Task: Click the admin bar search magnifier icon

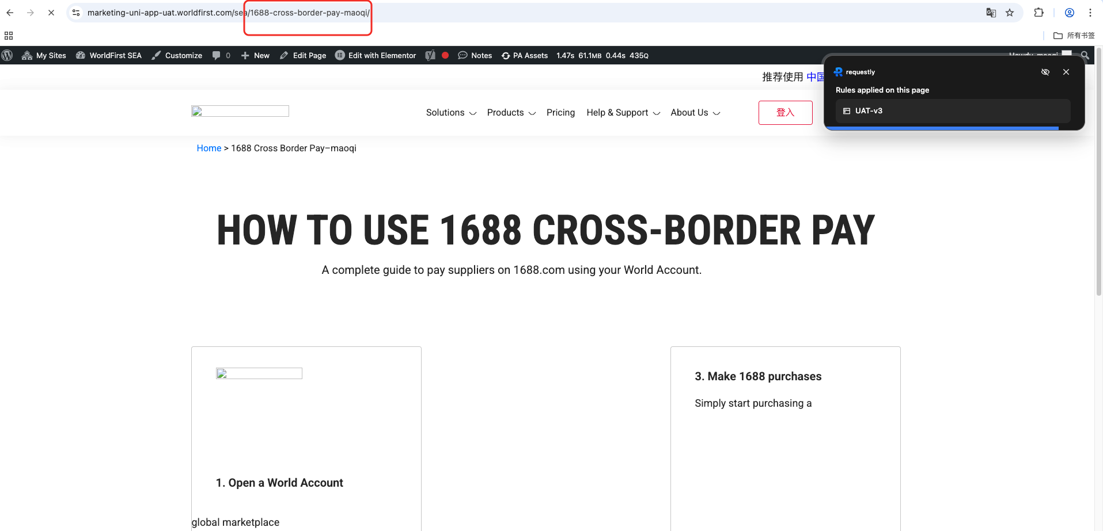Action: tap(1085, 55)
